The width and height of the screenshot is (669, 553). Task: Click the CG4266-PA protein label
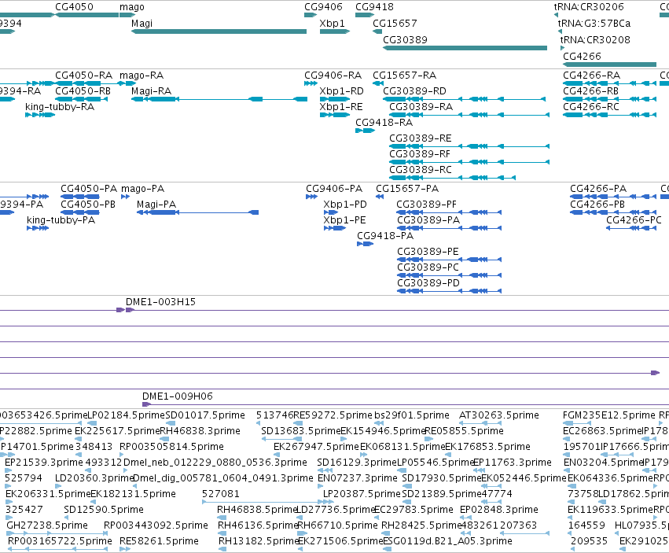click(x=598, y=189)
